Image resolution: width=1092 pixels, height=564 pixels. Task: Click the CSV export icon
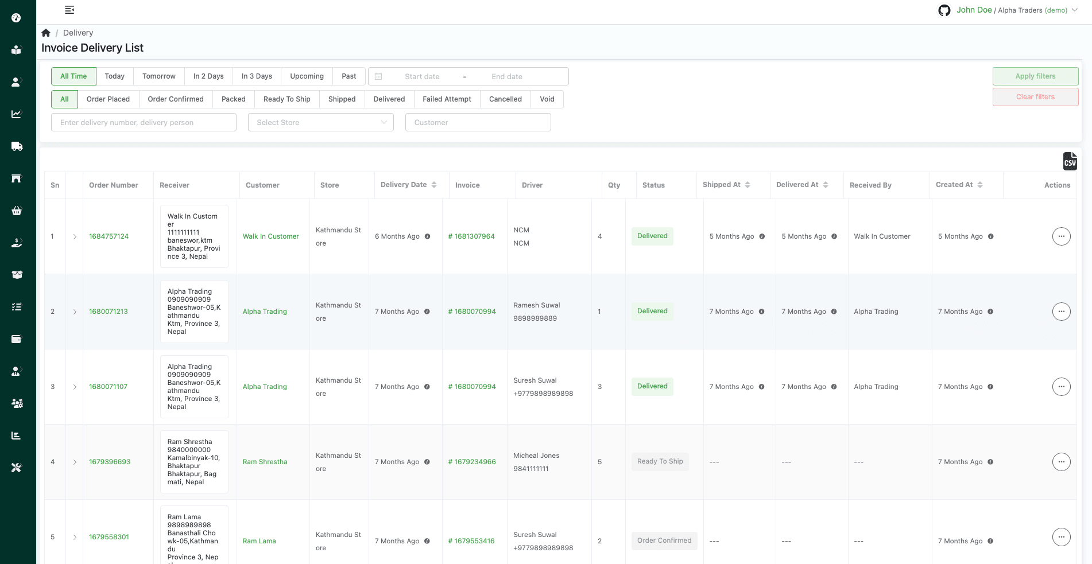(x=1070, y=161)
